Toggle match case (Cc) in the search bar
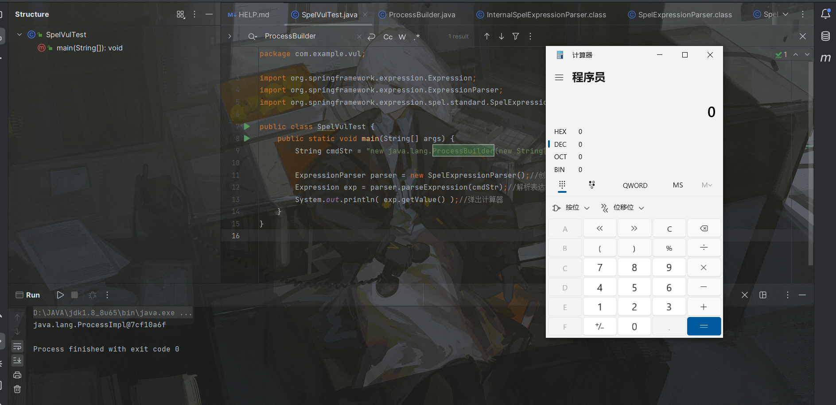 click(x=388, y=37)
